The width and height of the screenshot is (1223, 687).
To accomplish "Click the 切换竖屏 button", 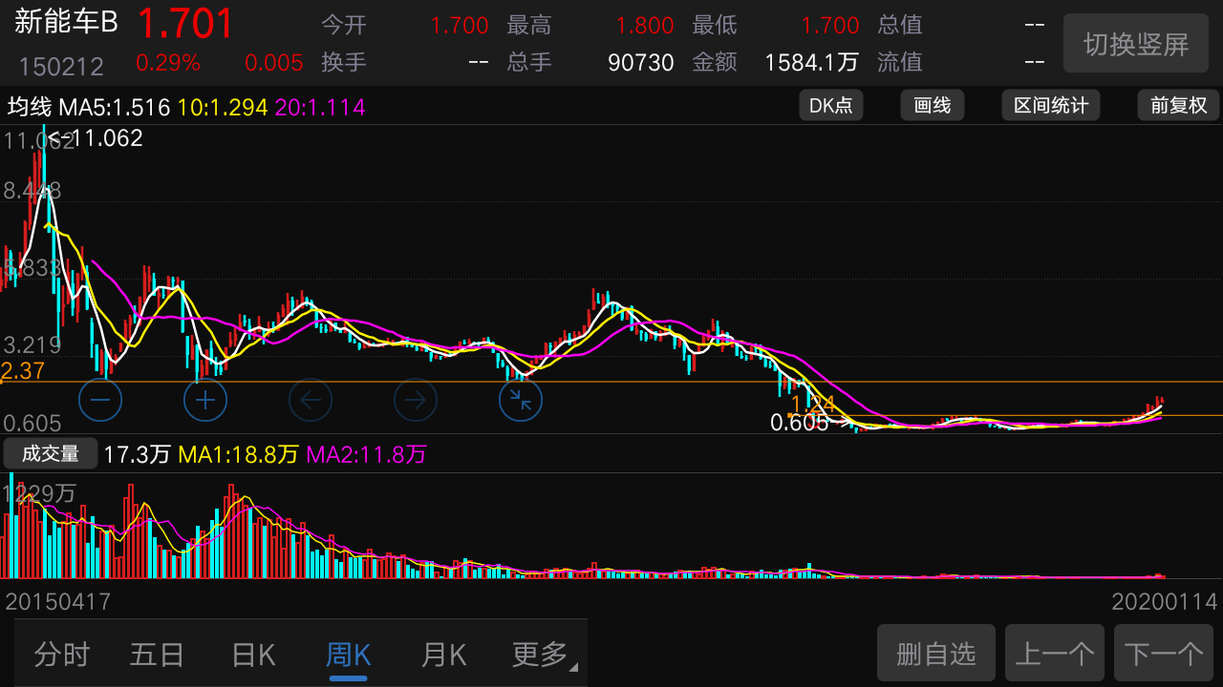I will click(1136, 43).
